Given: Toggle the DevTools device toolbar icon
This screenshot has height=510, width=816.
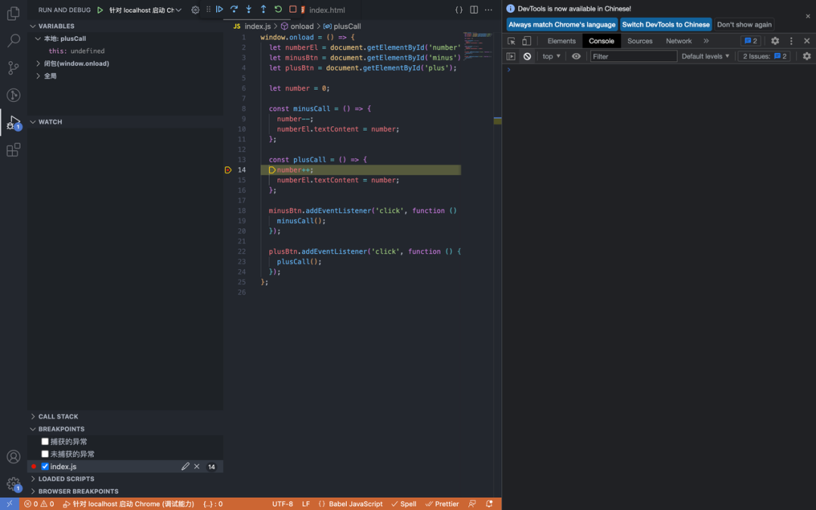Looking at the screenshot, I should [527, 41].
